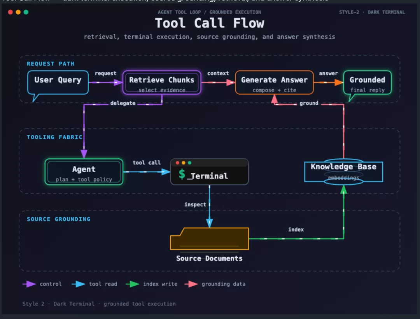Click the green arrow icon beside the index write legend
The width and height of the screenshot is (420, 319).
pyautogui.click(x=133, y=284)
